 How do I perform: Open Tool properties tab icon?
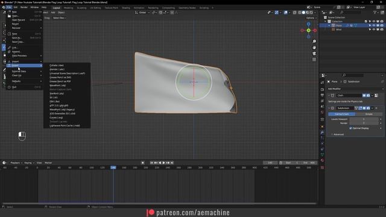[322, 83]
